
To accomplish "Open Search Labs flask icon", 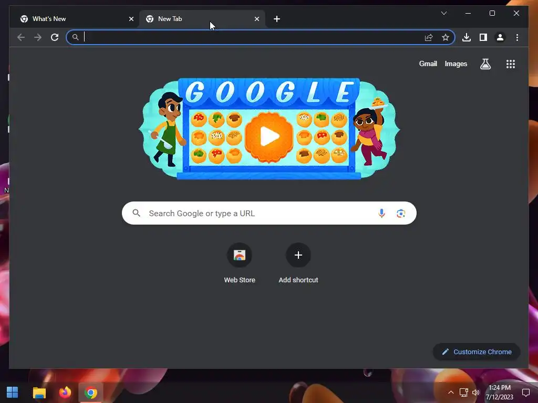I will click(485, 63).
